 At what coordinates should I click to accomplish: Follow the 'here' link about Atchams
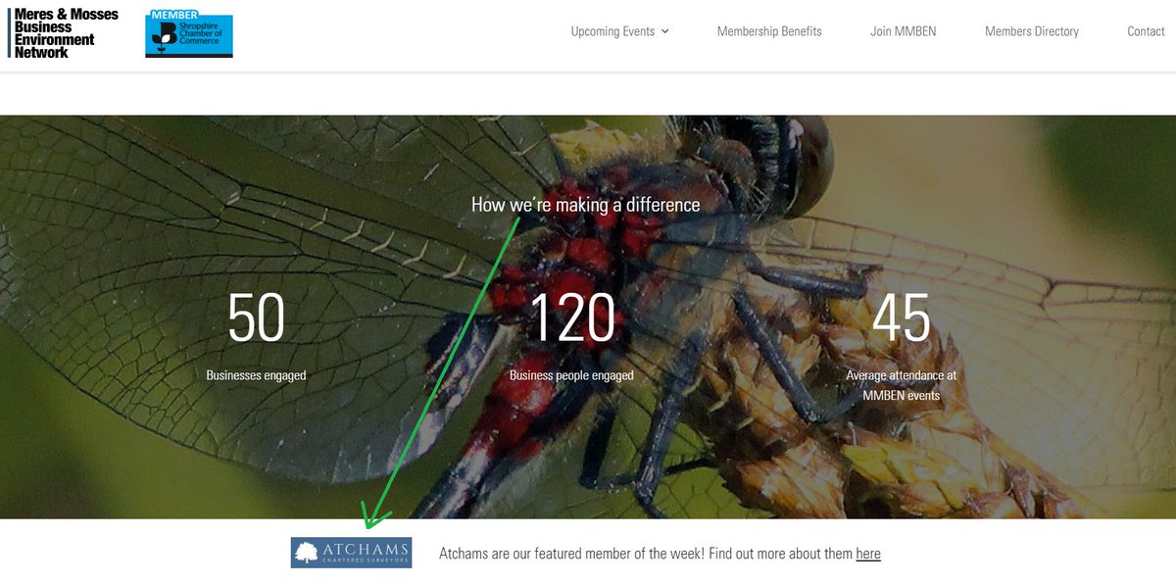pyautogui.click(x=868, y=554)
